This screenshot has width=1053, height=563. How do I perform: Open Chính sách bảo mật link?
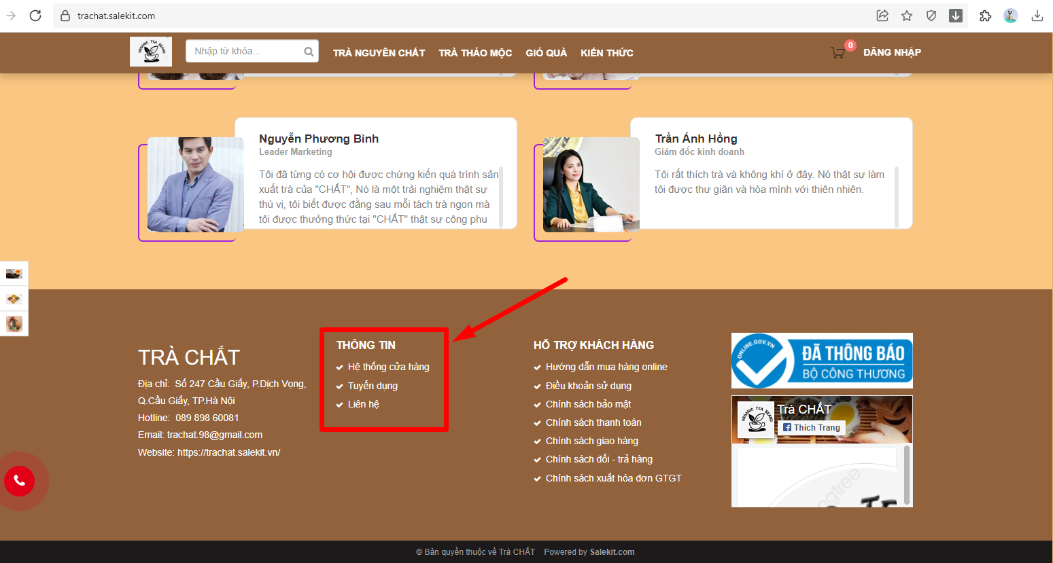tap(588, 404)
